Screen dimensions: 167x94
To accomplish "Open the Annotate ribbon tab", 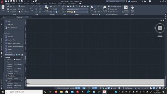I will pyautogui.click(x=19, y=4).
